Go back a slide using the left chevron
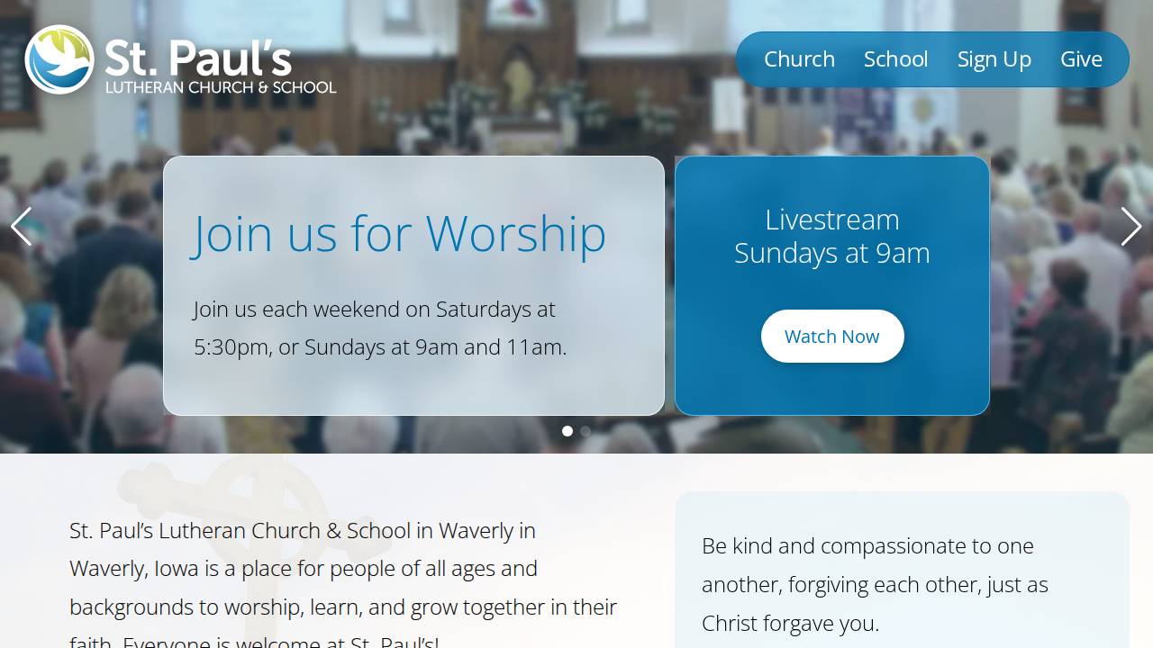The width and height of the screenshot is (1153, 648). pyautogui.click(x=22, y=226)
